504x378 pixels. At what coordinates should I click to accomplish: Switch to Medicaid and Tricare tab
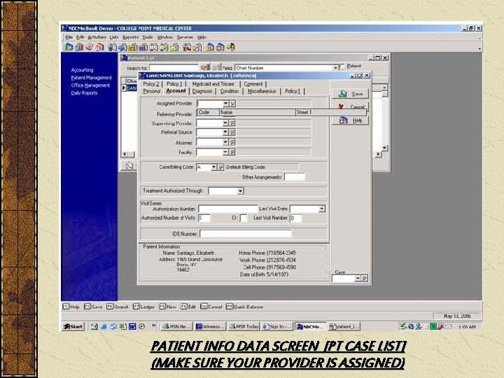coord(213,84)
